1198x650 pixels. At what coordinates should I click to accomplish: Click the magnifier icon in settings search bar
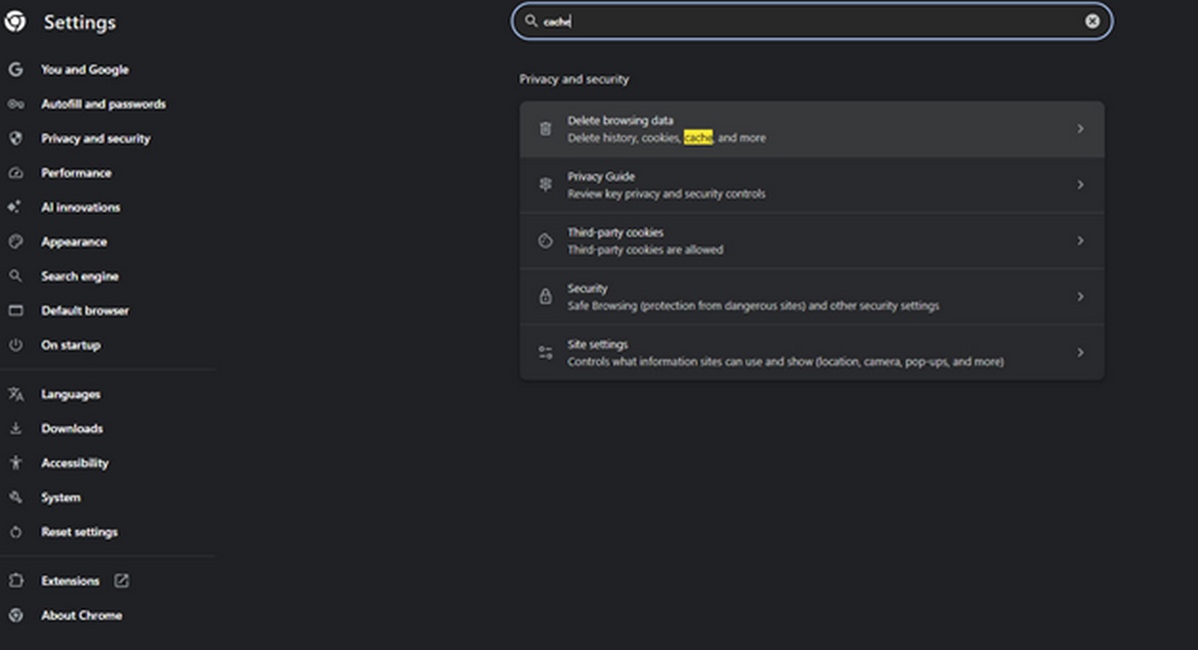[531, 20]
